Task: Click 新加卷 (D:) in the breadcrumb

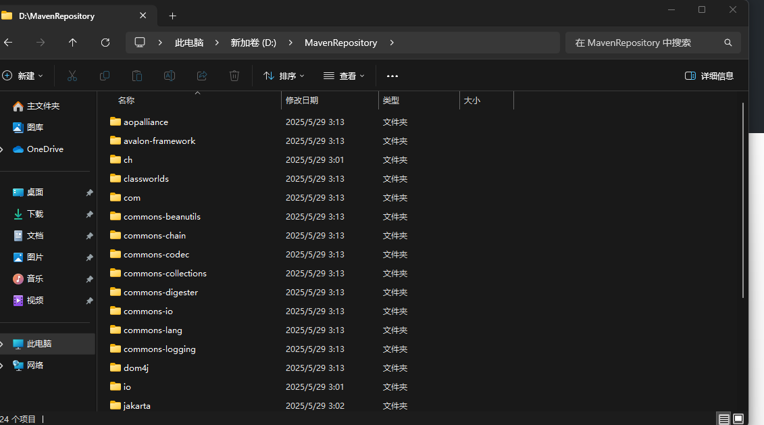Action: [x=253, y=43]
